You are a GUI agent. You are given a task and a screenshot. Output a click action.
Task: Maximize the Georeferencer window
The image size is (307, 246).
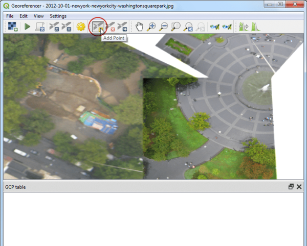[x=280, y=4]
